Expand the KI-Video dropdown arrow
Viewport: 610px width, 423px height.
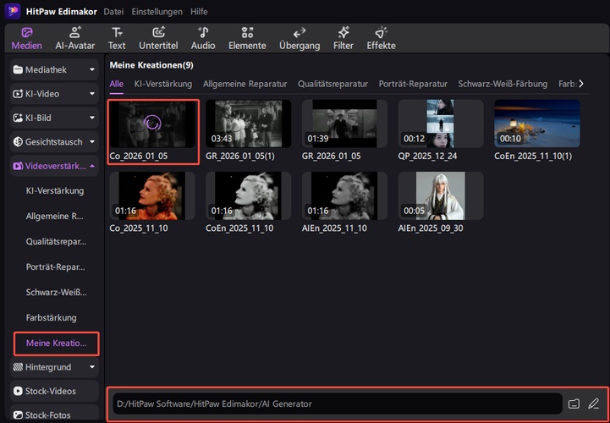[92, 94]
